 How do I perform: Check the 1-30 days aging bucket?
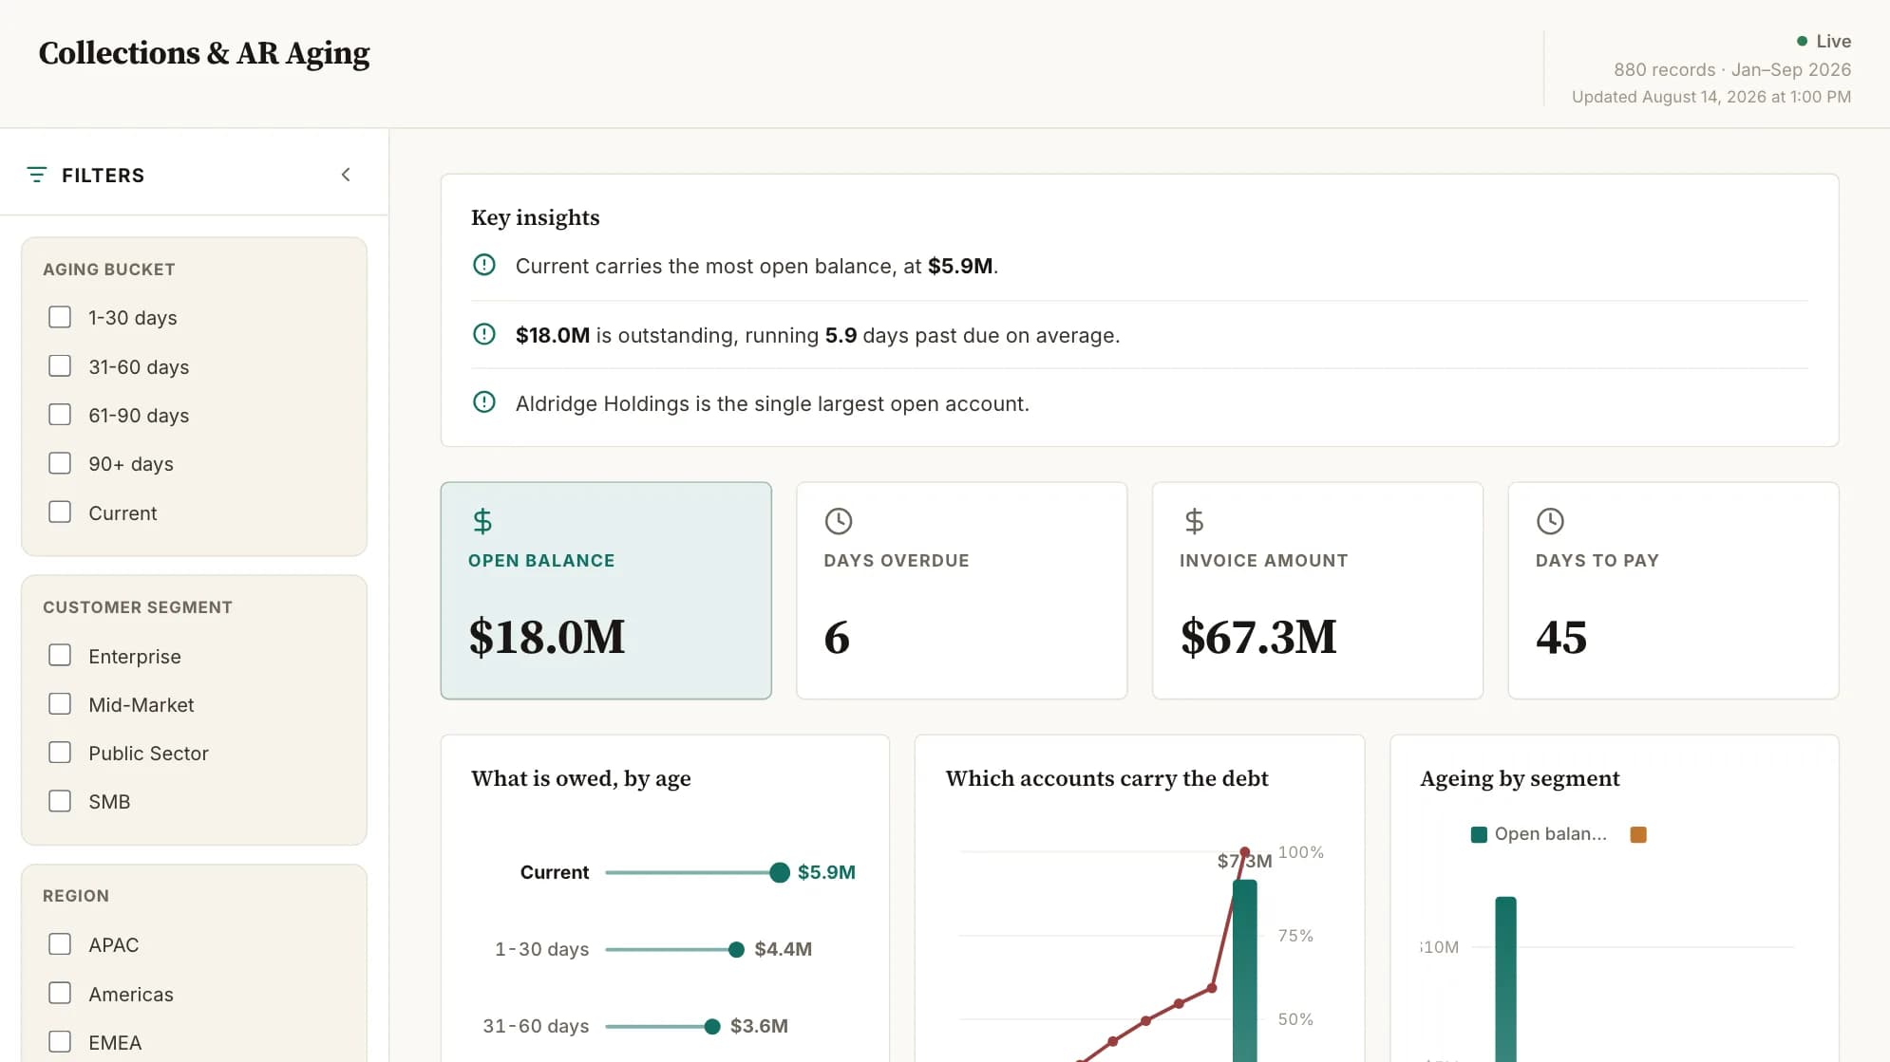pos(60,317)
